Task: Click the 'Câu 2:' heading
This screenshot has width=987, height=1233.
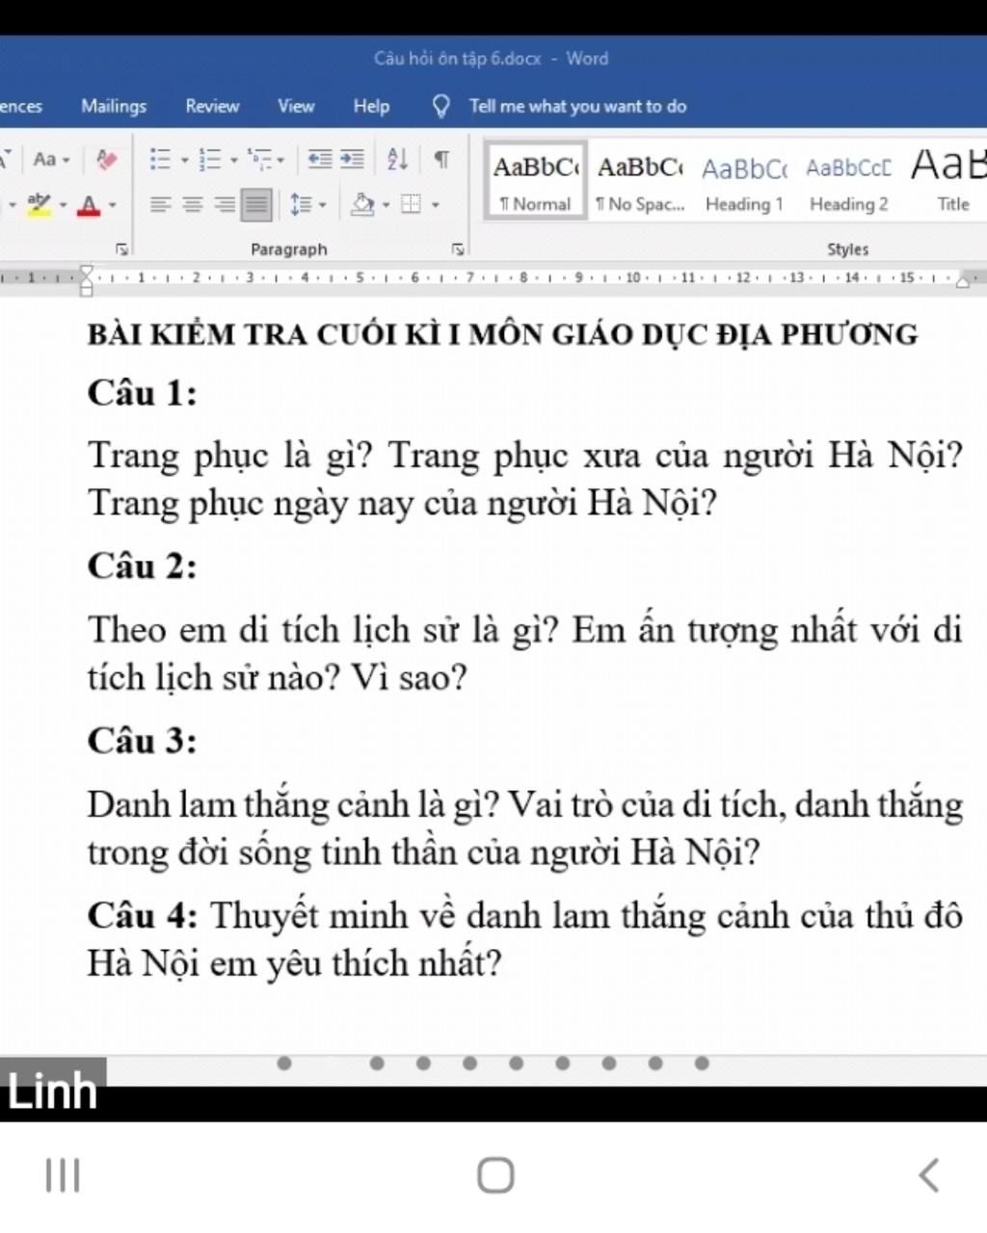Action: [142, 566]
